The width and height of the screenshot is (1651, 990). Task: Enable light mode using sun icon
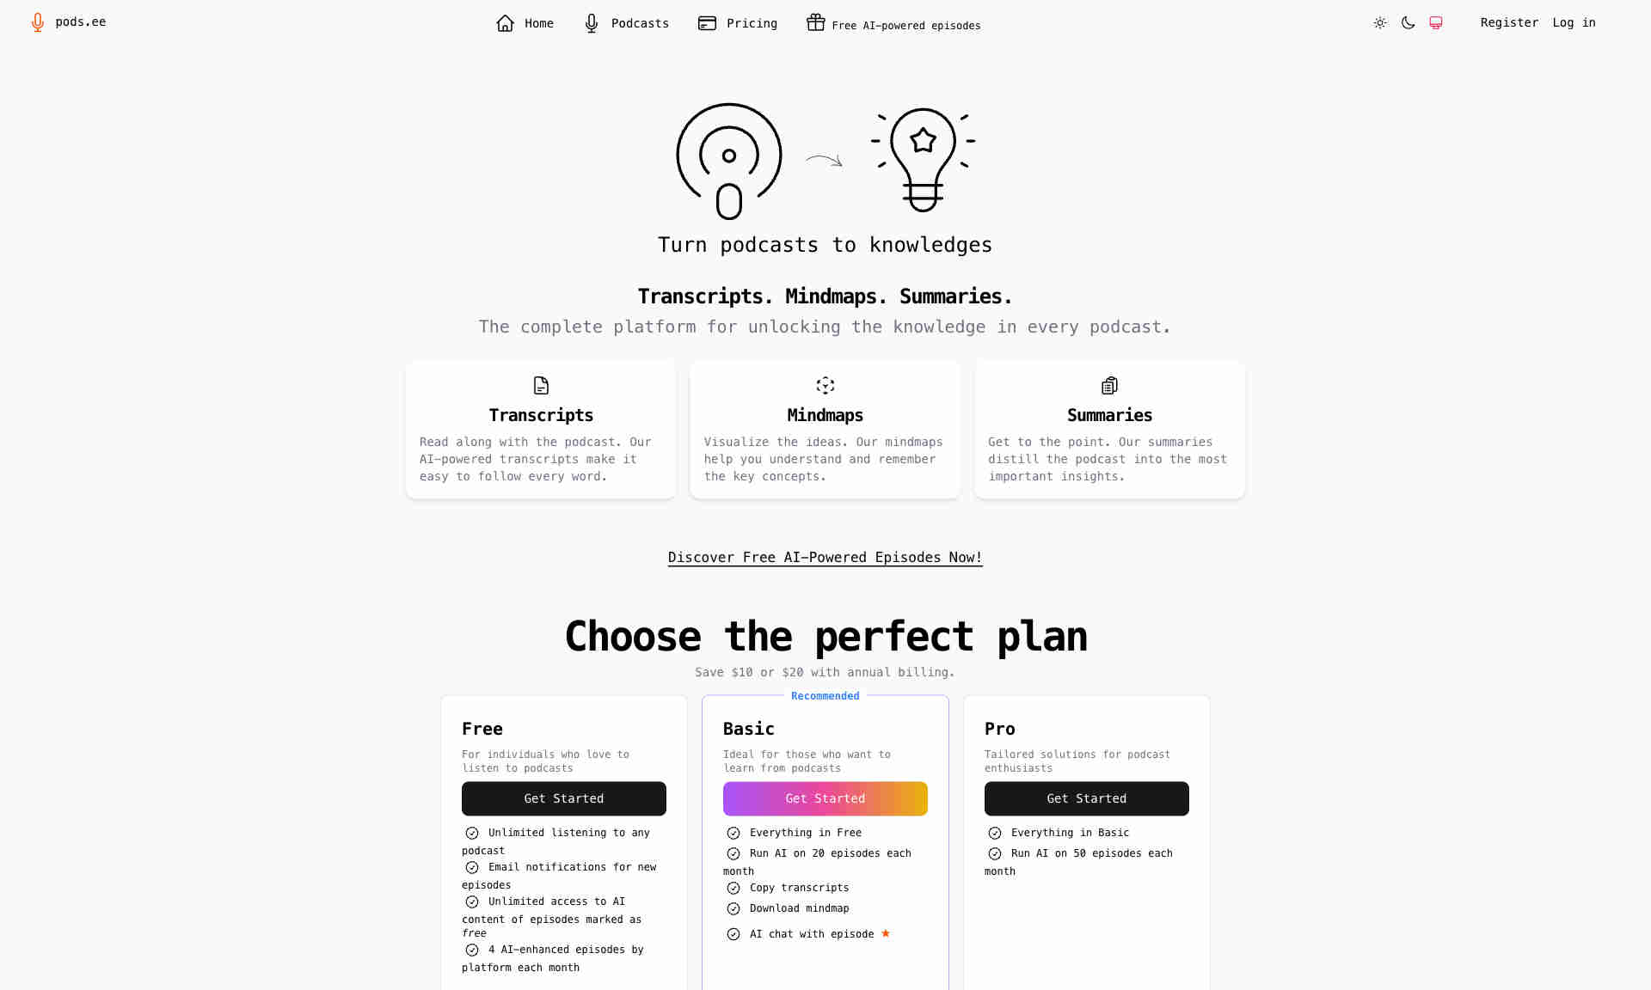tap(1381, 22)
